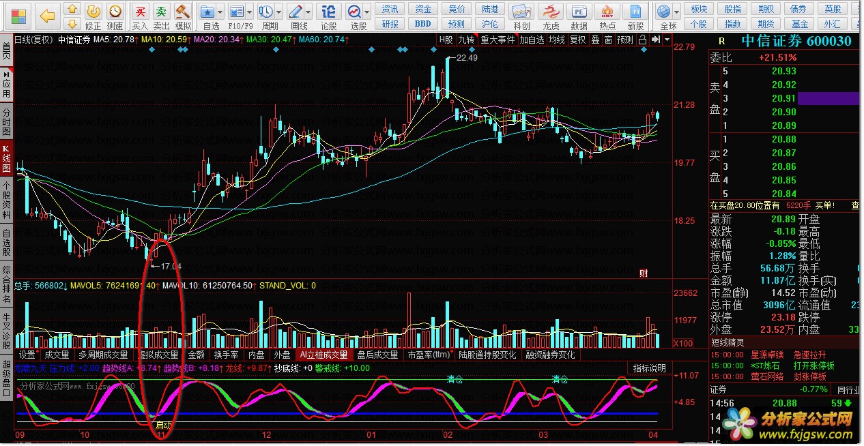Toggle the 窗 window layout button
This screenshot has width=864, height=446.
tap(608, 40)
